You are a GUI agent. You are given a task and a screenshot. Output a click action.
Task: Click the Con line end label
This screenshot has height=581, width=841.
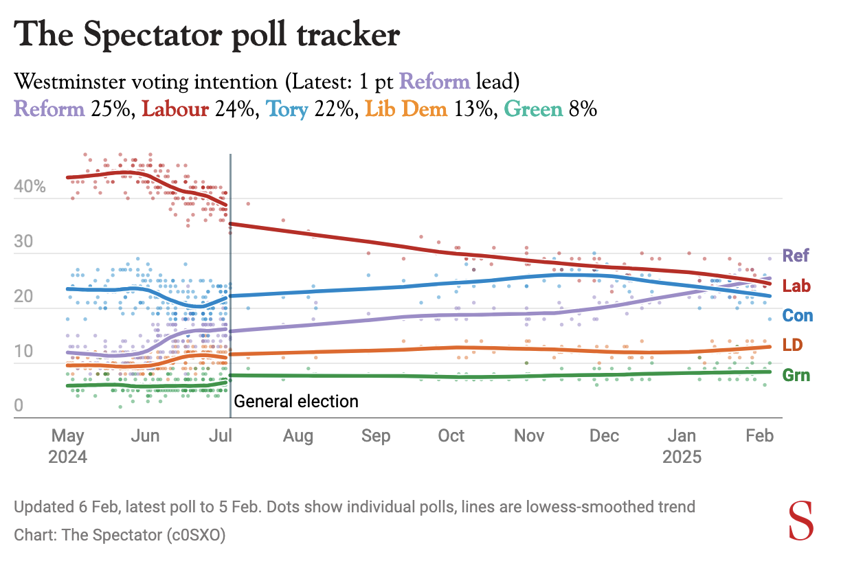click(x=798, y=316)
